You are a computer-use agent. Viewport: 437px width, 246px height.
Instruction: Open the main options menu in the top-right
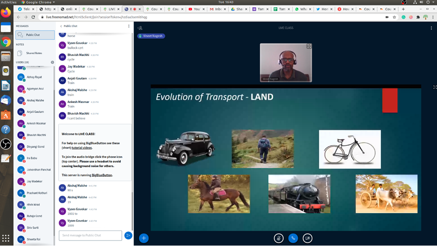point(431,28)
